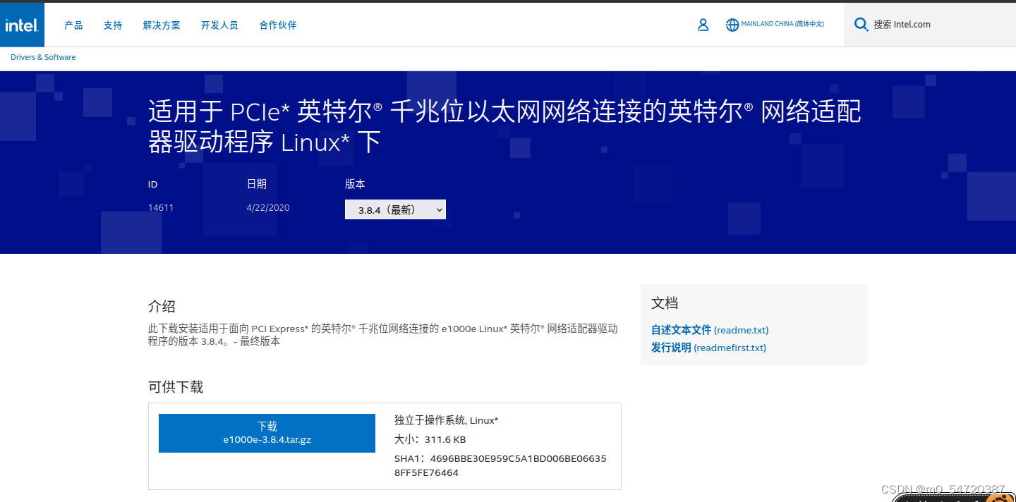Expand the 3.8.4（最新）version dropdown

point(395,209)
